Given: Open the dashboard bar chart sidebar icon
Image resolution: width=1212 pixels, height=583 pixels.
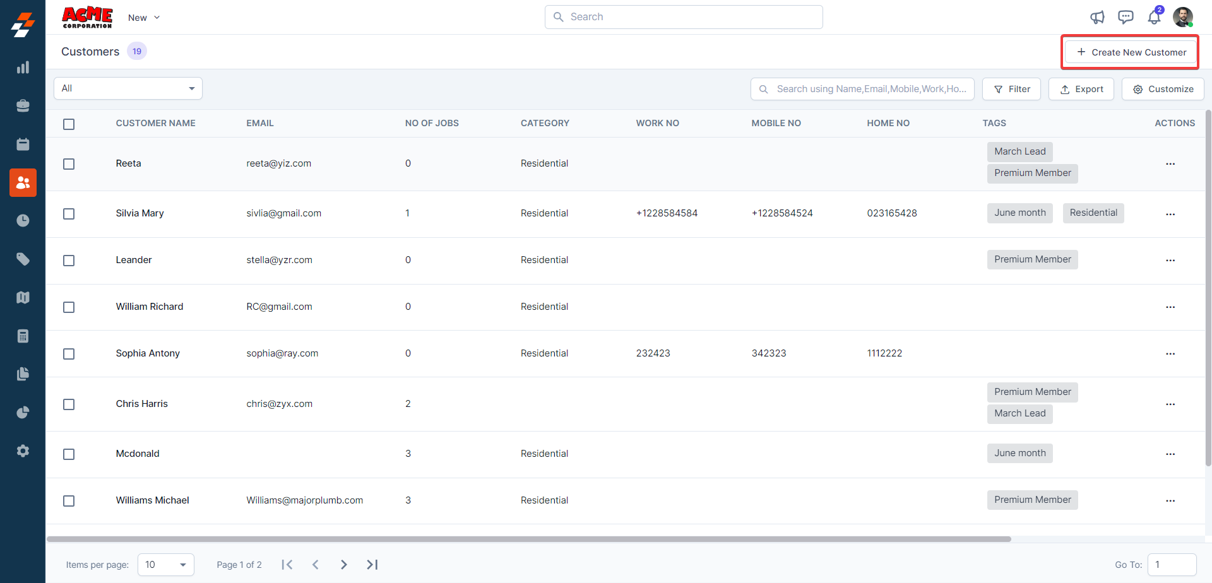Looking at the screenshot, I should point(23,68).
